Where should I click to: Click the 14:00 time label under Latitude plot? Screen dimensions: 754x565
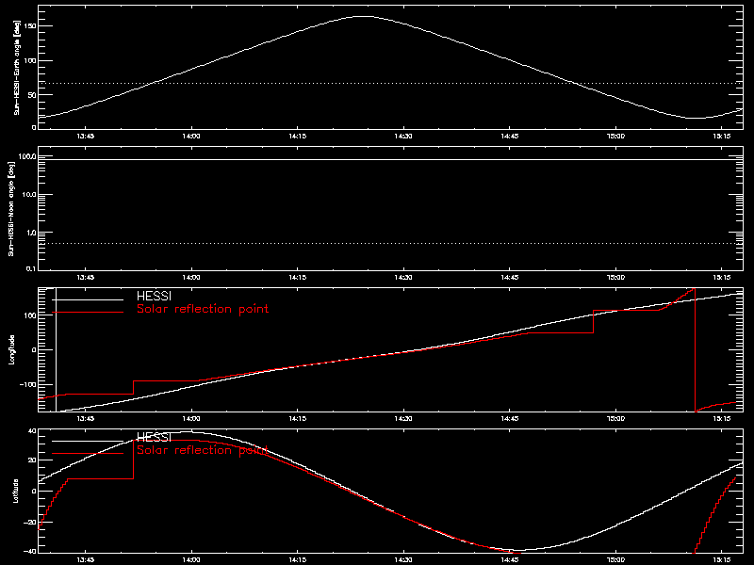[x=191, y=559]
